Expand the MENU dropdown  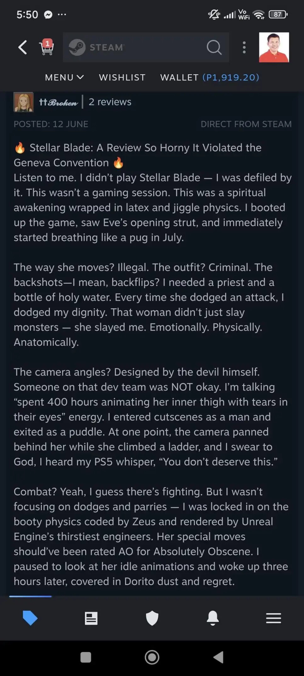[x=65, y=77]
